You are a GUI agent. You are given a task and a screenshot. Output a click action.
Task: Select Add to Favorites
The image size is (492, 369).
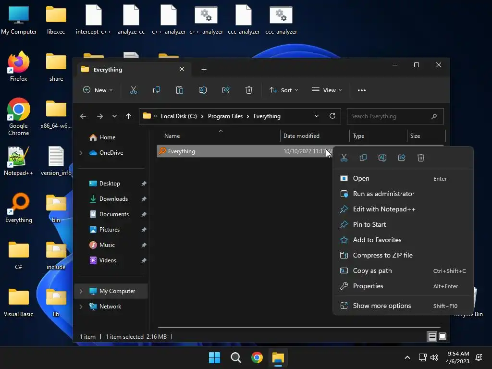click(403, 240)
